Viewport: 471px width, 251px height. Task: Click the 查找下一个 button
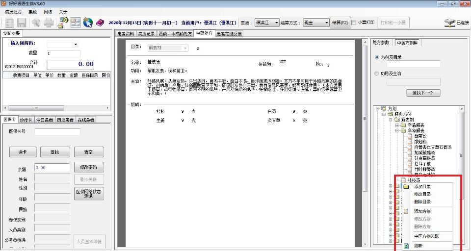click(x=423, y=93)
